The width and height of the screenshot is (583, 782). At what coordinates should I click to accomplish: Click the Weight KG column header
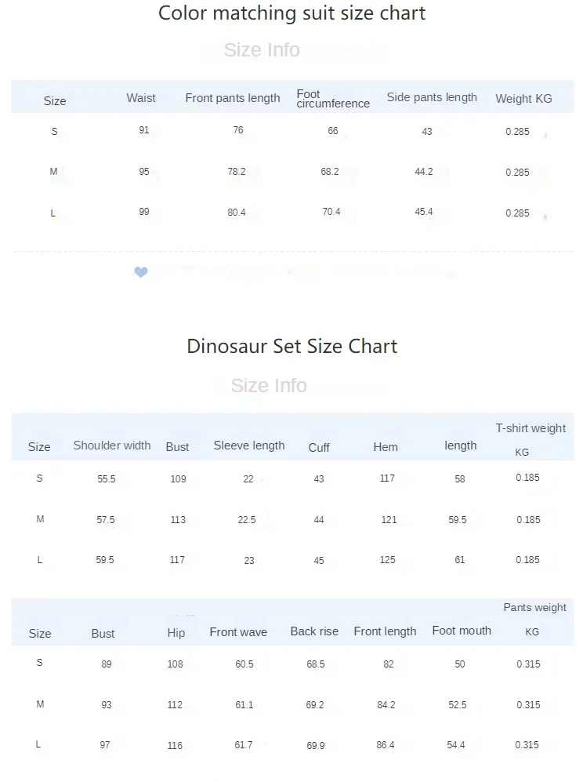click(x=523, y=99)
